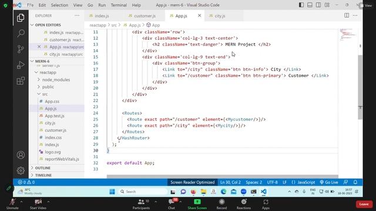376x211 pixels.
Task: Click the red Zoom Leave button
Action: pos(364,204)
